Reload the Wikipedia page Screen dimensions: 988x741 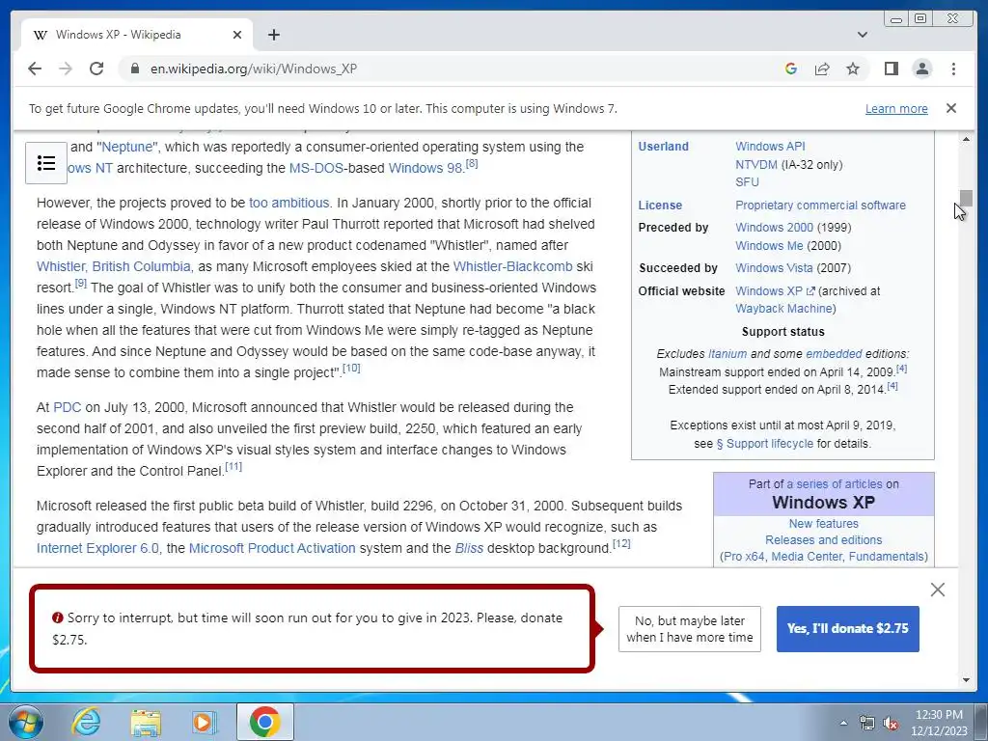(x=96, y=69)
